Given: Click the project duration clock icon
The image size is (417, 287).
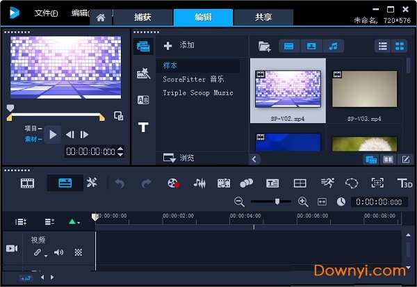Looking at the screenshot, I should click(x=341, y=202).
